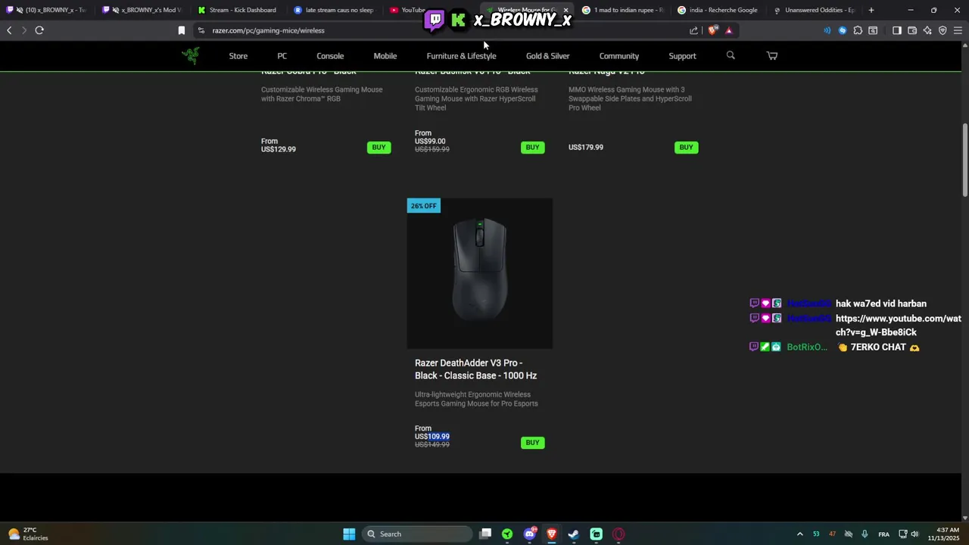The height and width of the screenshot is (545, 969).
Task: Reload the page with the refresh icon
Action: (39, 30)
